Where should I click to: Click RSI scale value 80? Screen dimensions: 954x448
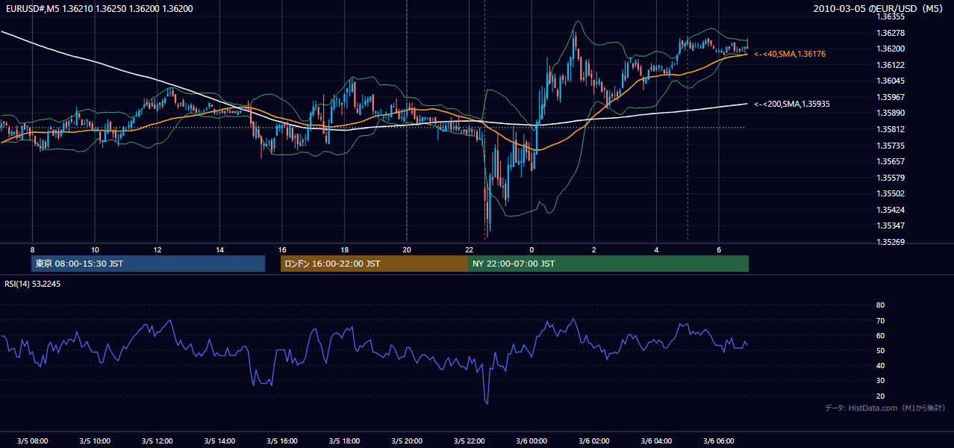point(880,305)
